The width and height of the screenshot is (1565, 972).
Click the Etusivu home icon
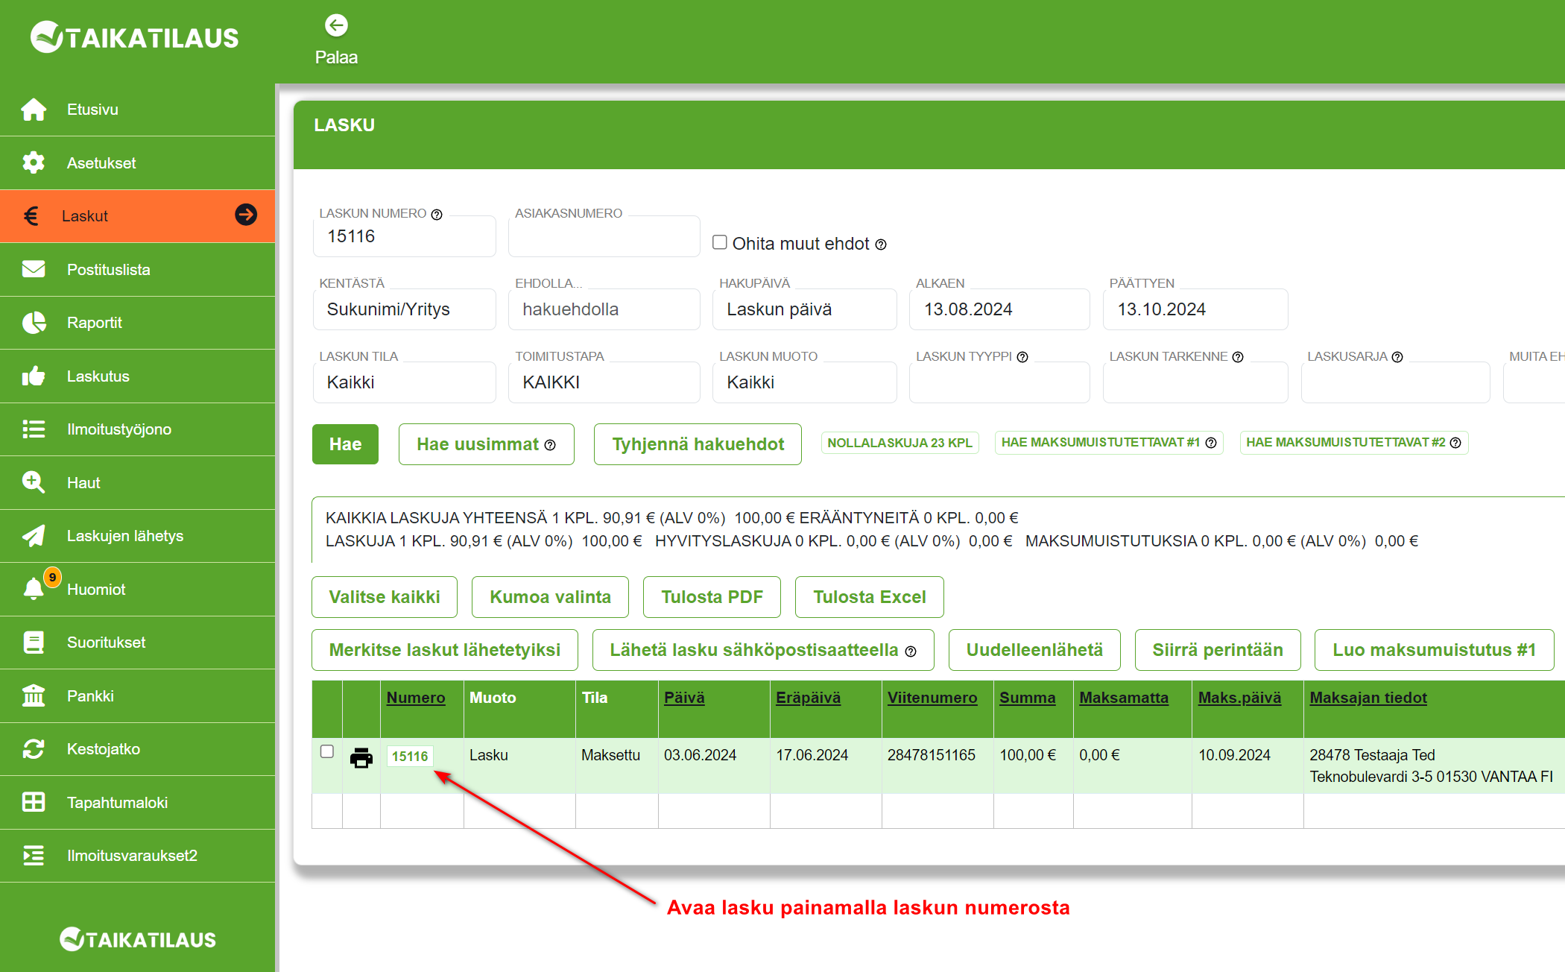[34, 110]
